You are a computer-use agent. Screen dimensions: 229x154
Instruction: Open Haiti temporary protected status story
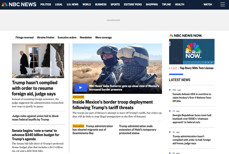(x=138, y=130)
